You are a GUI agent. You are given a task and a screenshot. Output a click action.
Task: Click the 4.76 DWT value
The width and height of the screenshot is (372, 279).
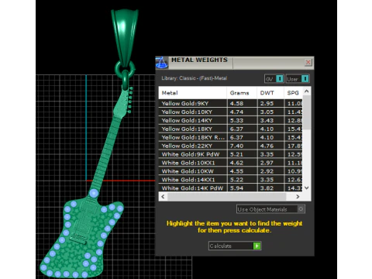[267, 146]
